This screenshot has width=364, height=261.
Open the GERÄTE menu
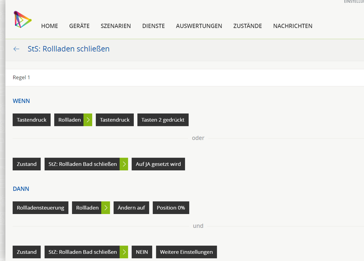79,26
